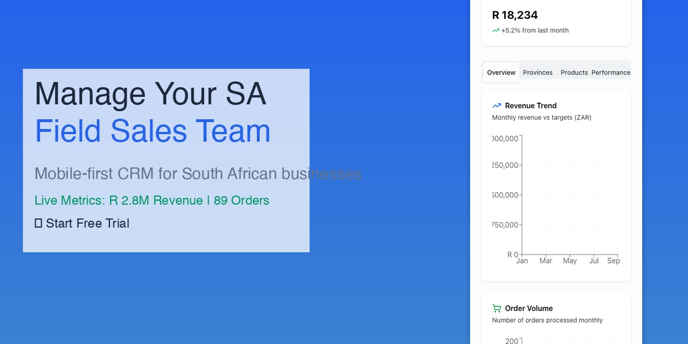Screen dimensions: 688x344
Task: Click the Field Sales Team headline
Action: tap(153, 131)
